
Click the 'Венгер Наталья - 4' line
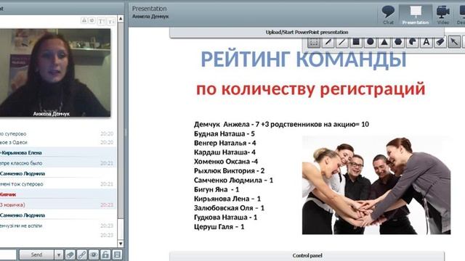(225, 144)
